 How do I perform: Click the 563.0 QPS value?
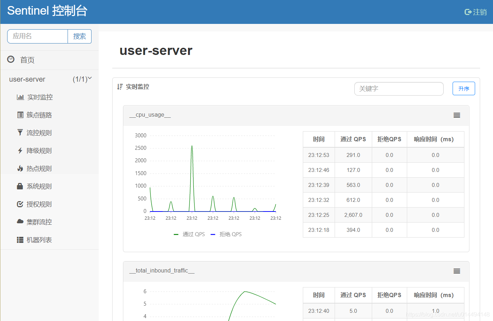tap(353, 185)
